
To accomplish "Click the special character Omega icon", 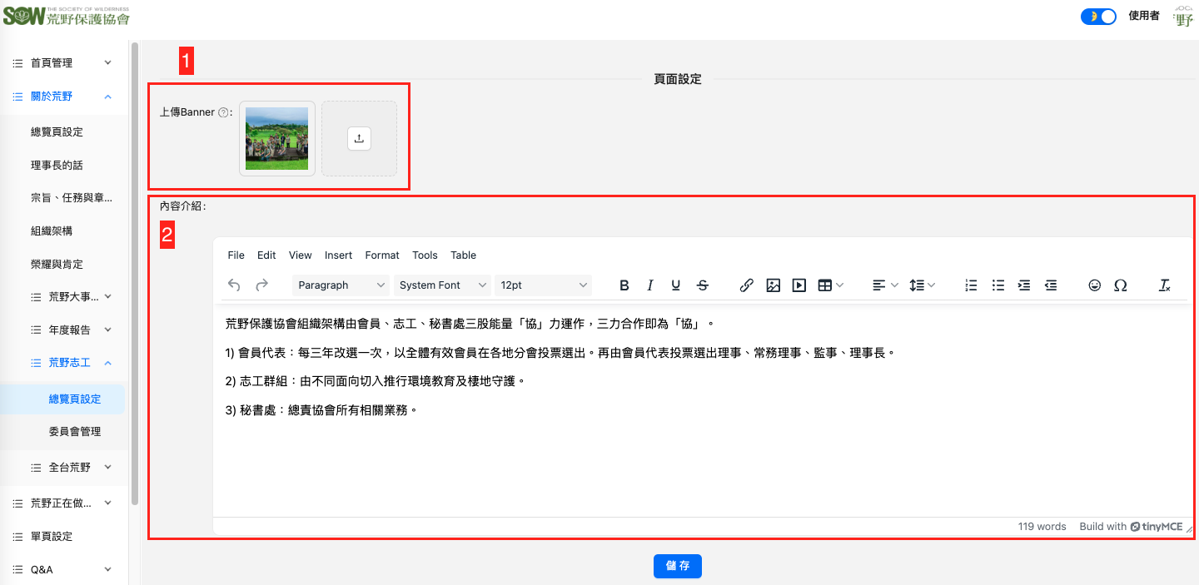I will click(x=1121, y=285).
